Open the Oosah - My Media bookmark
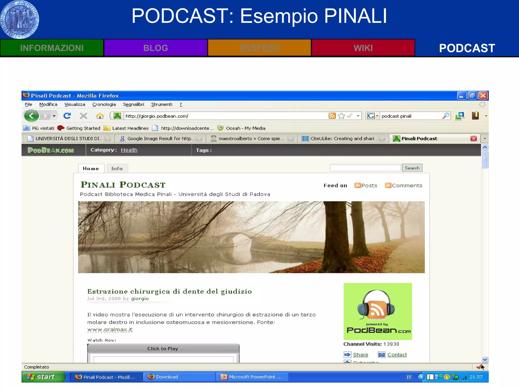 pos(241,128)
